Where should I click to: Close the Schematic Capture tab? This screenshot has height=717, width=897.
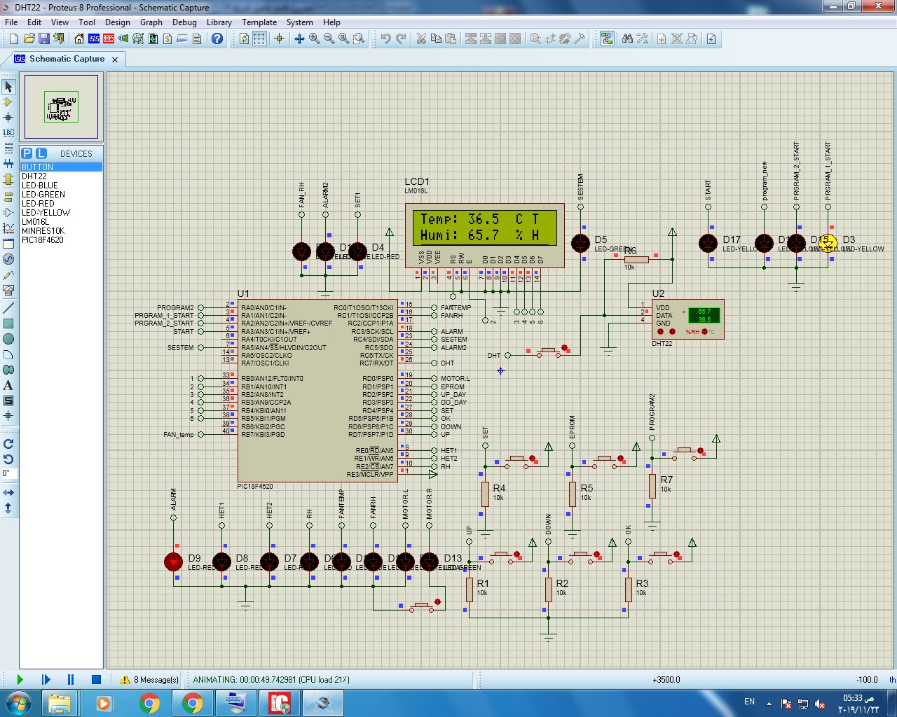[x=116, y=60]
